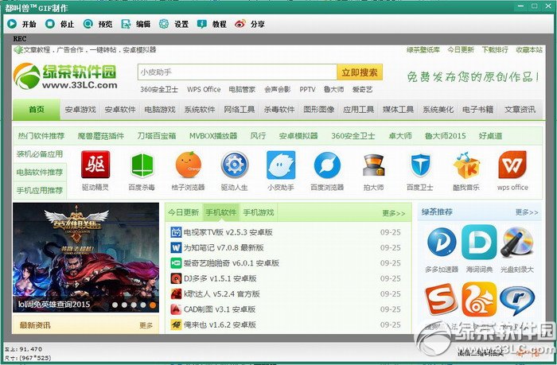Click the 绿茶软件园 site logo
Image resolution: width=557 pixels, height=365 pixels.
(x=65, y=76)
